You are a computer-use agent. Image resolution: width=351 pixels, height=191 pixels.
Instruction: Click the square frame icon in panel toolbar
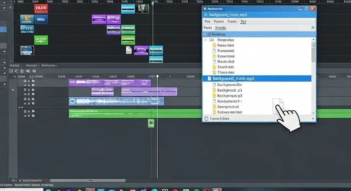[x=11, y=71]
